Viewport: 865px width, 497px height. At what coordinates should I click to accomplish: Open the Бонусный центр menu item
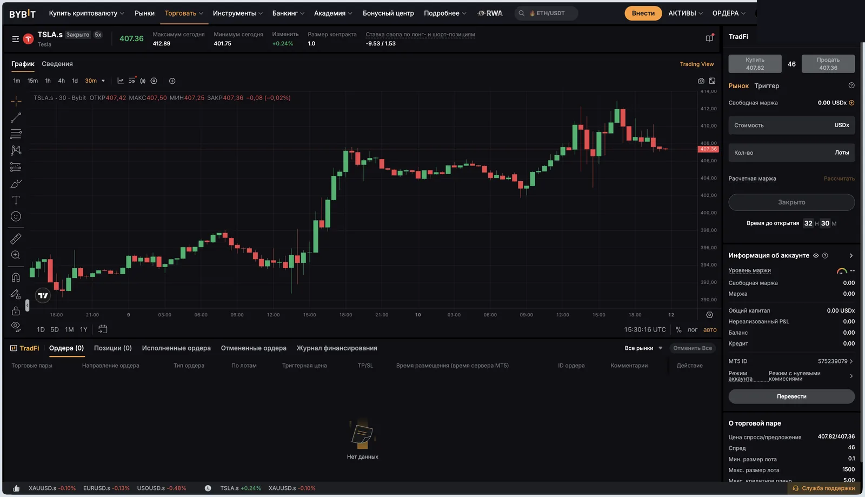(x=388, y=13)
